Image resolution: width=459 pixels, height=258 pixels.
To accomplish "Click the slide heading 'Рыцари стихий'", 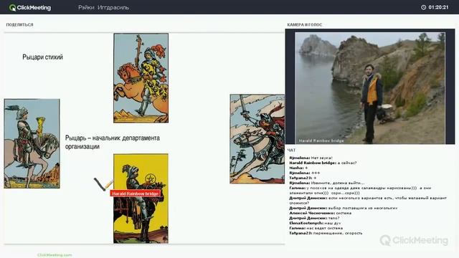I will point(42,57).
